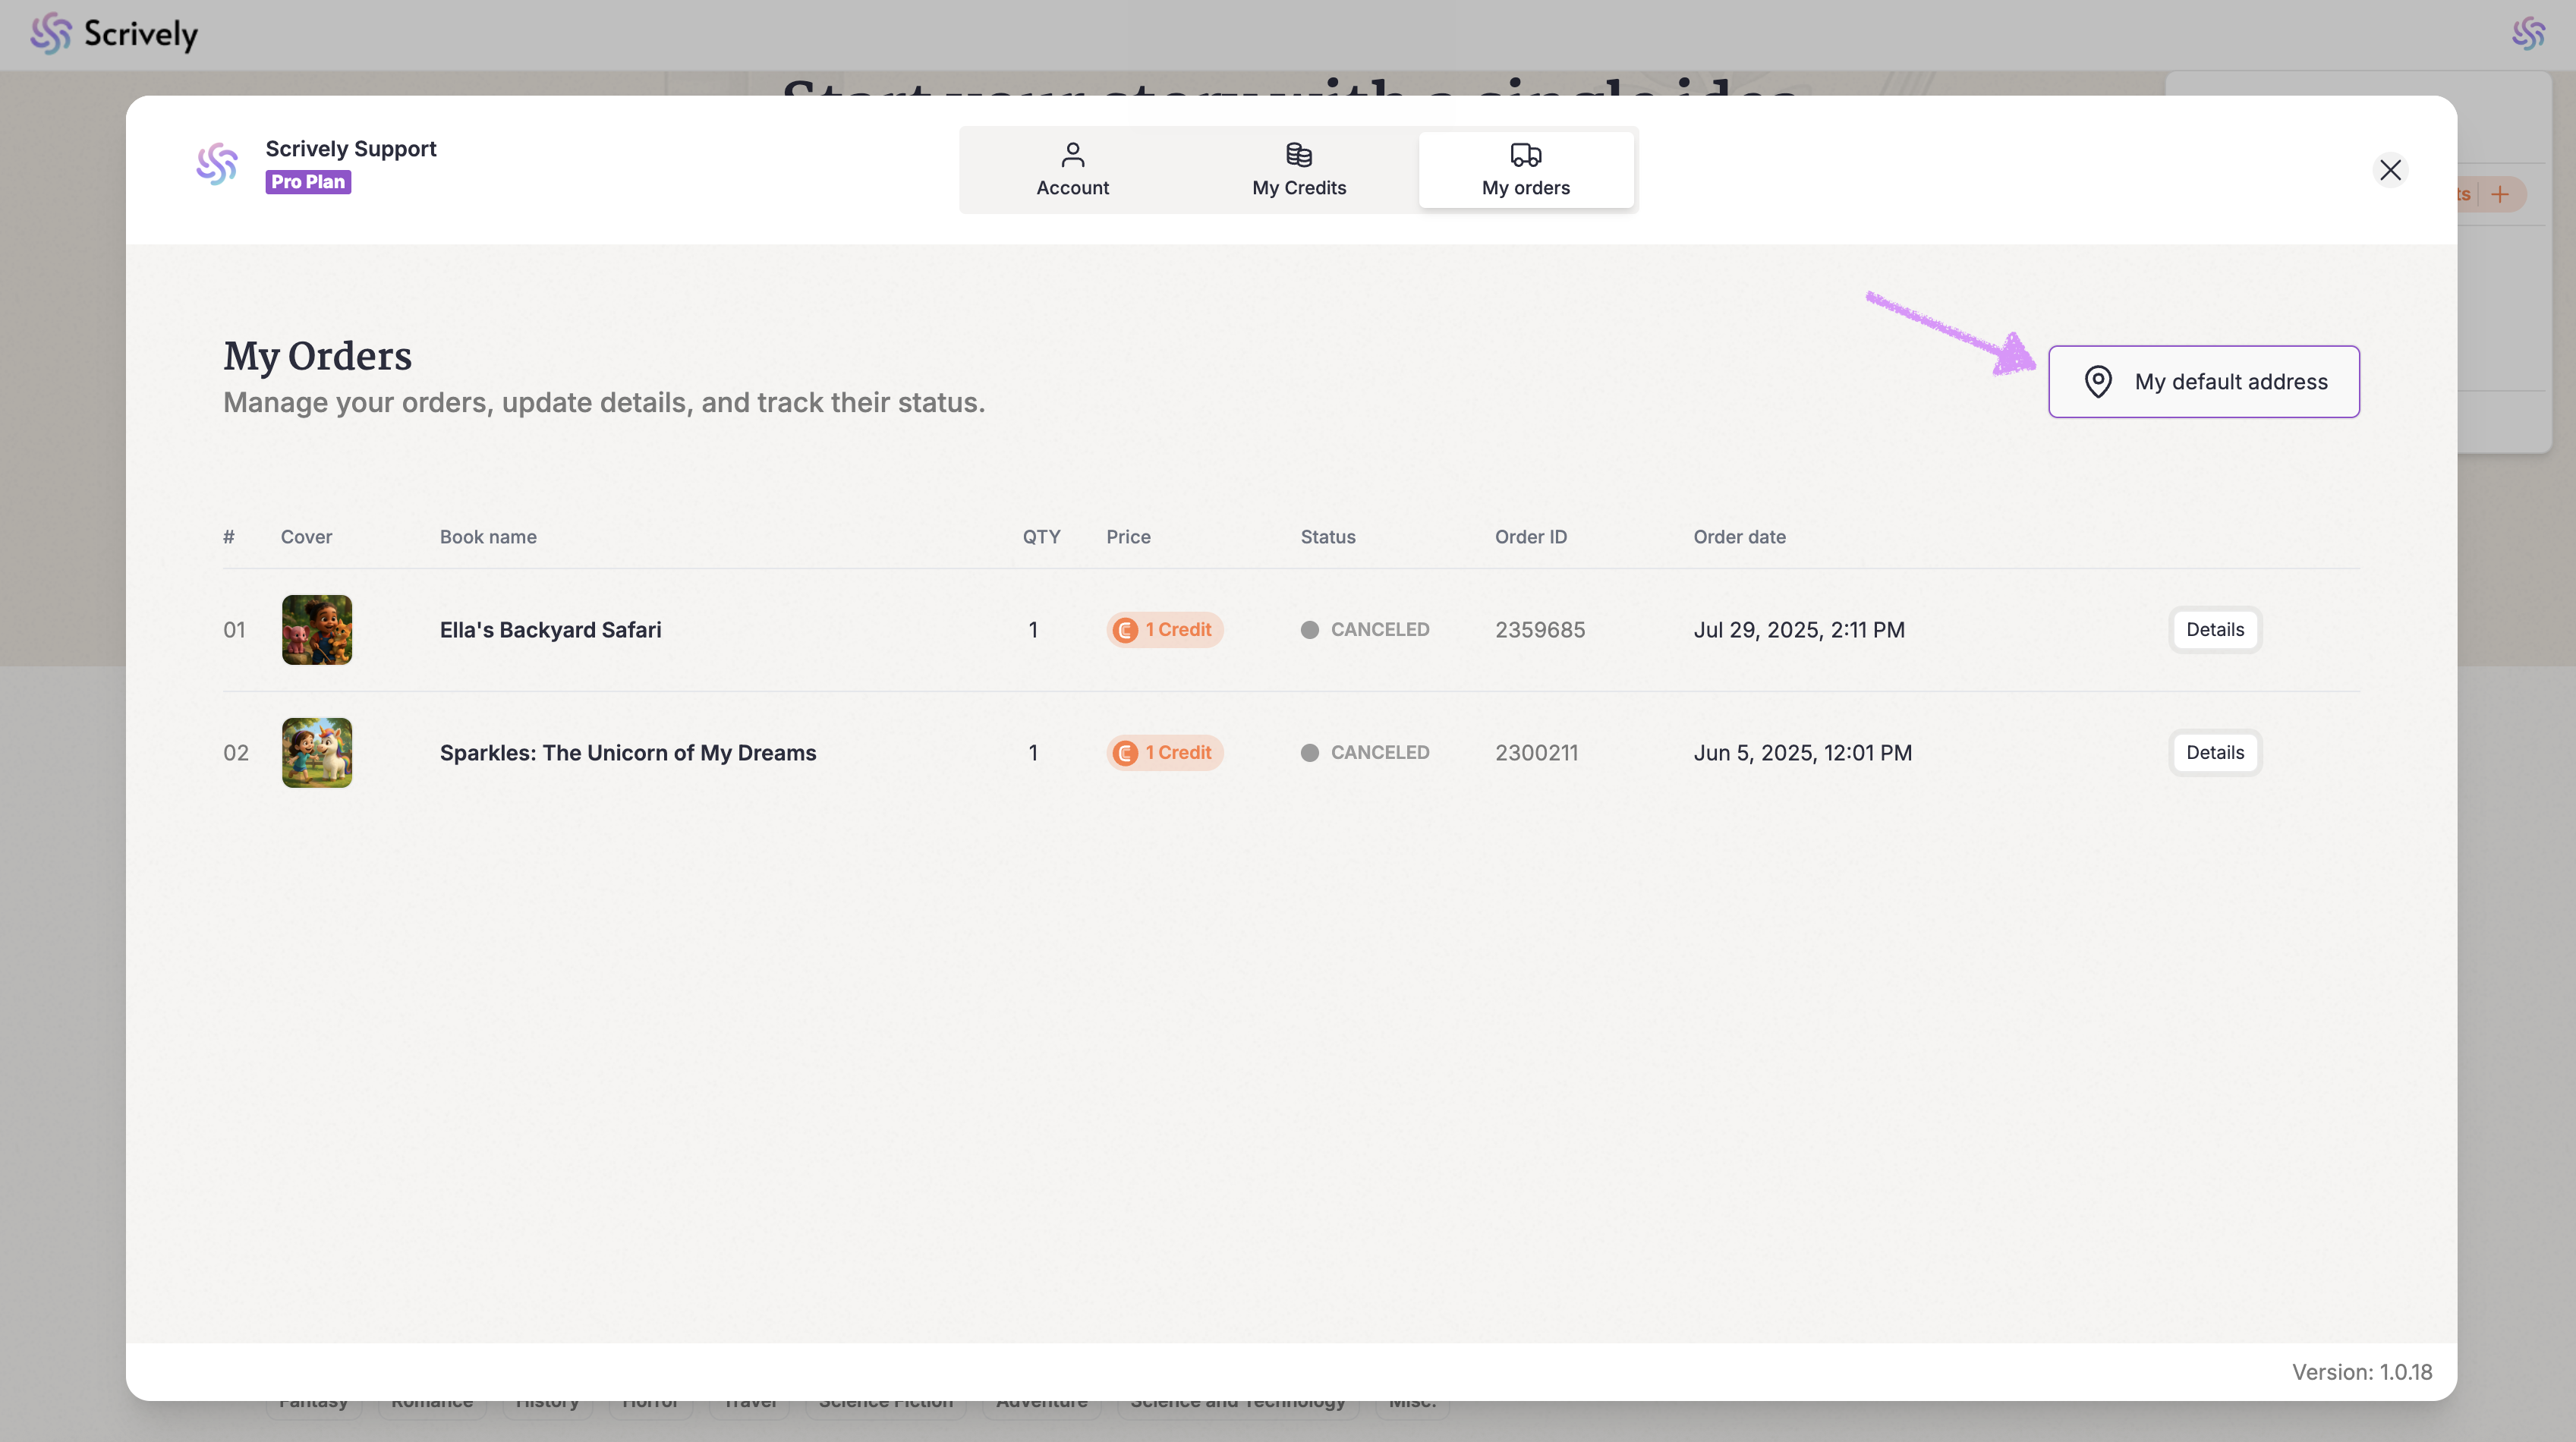The image size is (2576, 1442).
Task: Click the profile swirl icon top right
Action: coord(2528,34)
